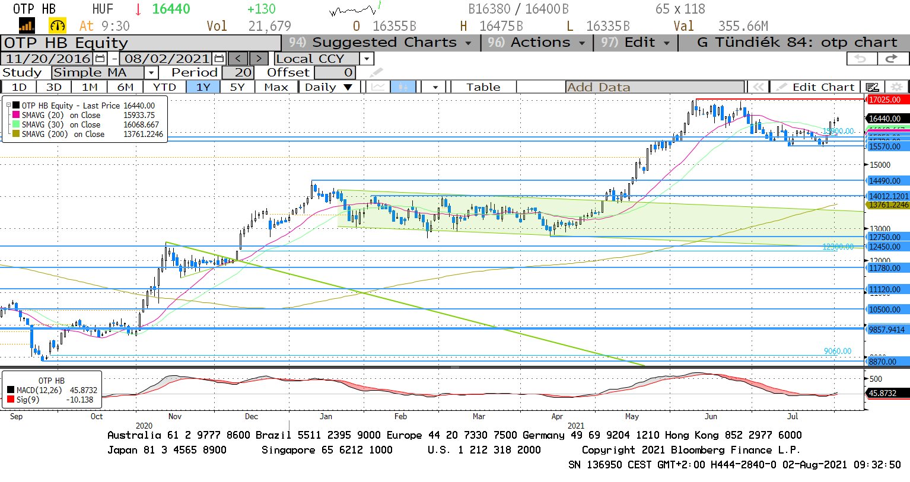The height and width of the screenshot is (482, 910).
Task: Click SMAVG (30) light green legend swatch
Action: click(x=17, y=125)
